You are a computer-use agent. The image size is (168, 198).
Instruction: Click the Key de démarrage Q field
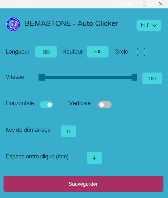point(69,131)
